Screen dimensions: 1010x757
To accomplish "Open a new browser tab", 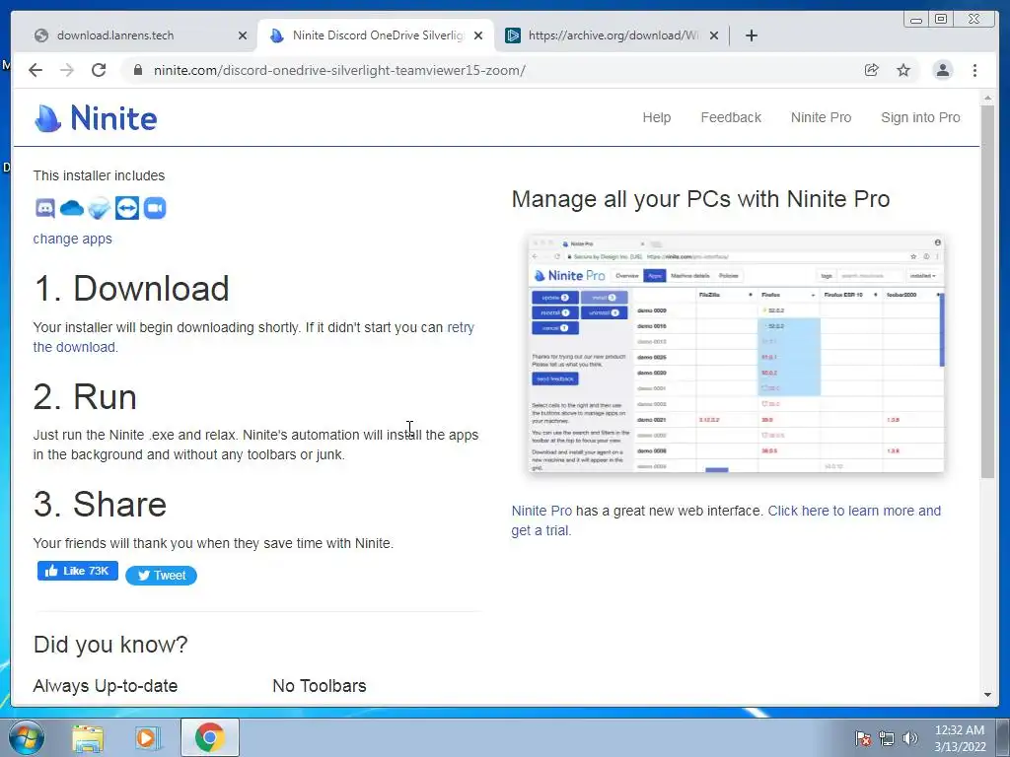I will point(751,35).
